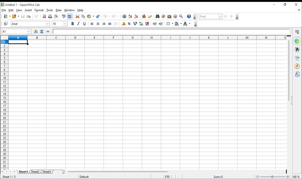Apply the percent number format

pyautogui.click(x=129, y=24)
